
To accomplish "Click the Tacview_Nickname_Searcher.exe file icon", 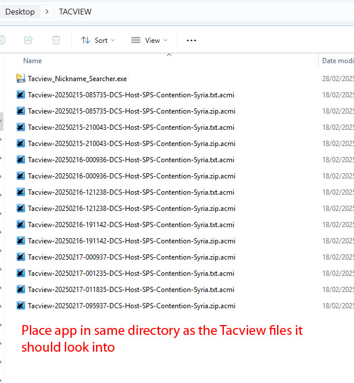I will pos(21,79).
